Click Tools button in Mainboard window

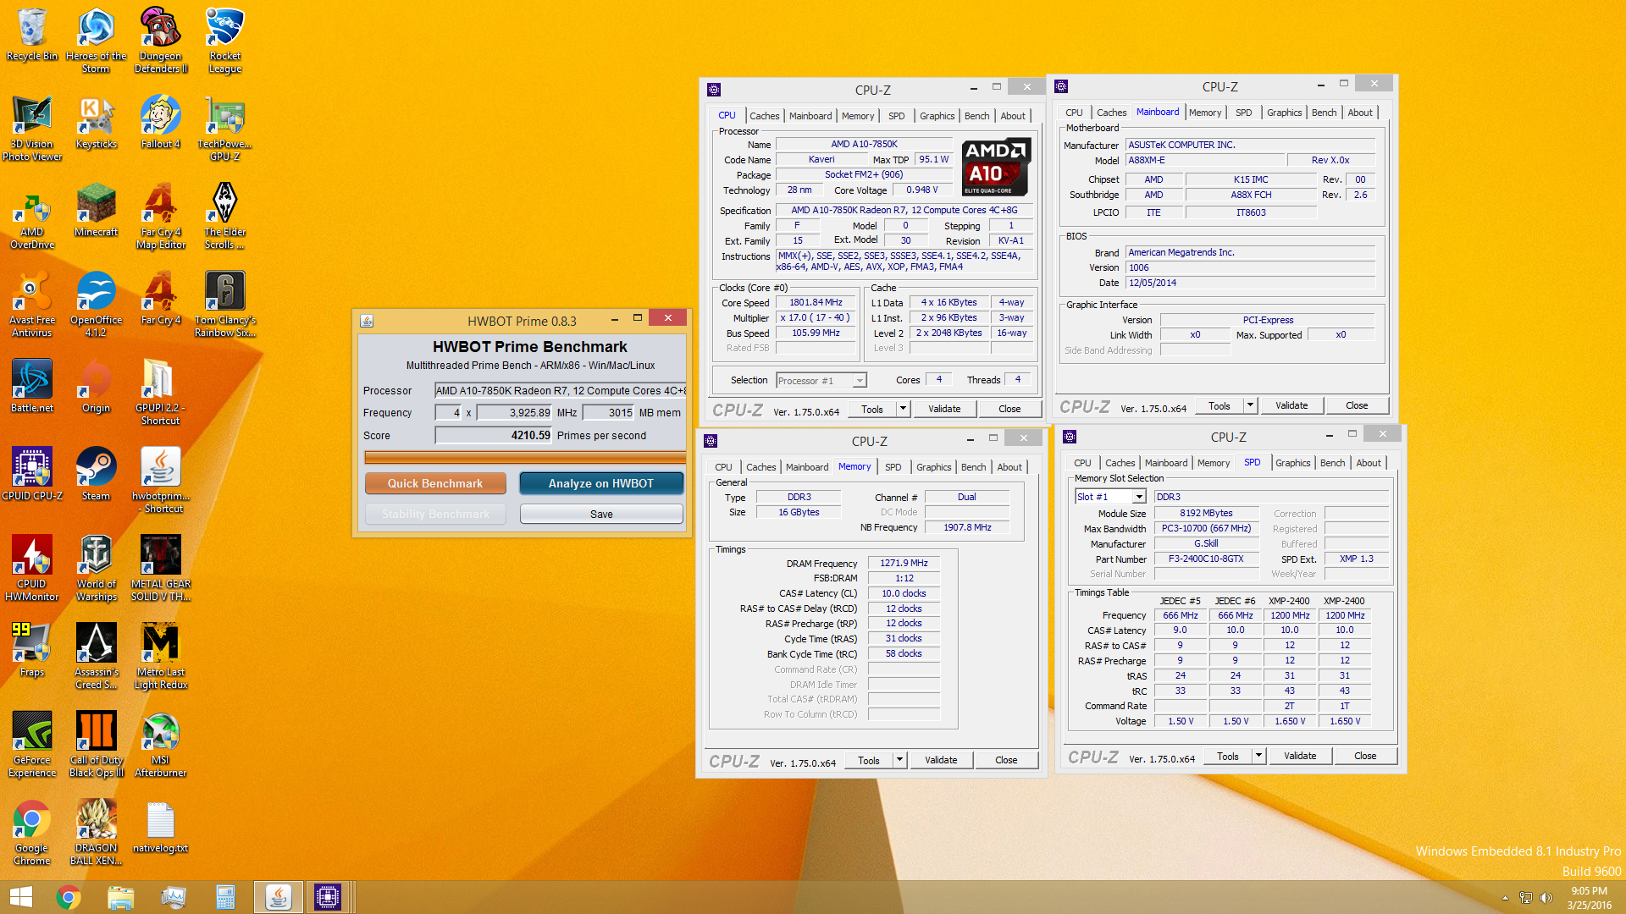1219,405
